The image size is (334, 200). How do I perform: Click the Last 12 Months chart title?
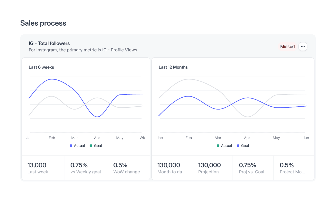[x=173, y=67]
